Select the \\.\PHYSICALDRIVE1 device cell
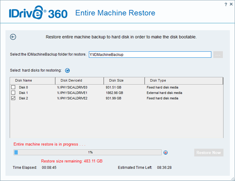Viewport: 235px width, 181px height. (x=72, y=93)
